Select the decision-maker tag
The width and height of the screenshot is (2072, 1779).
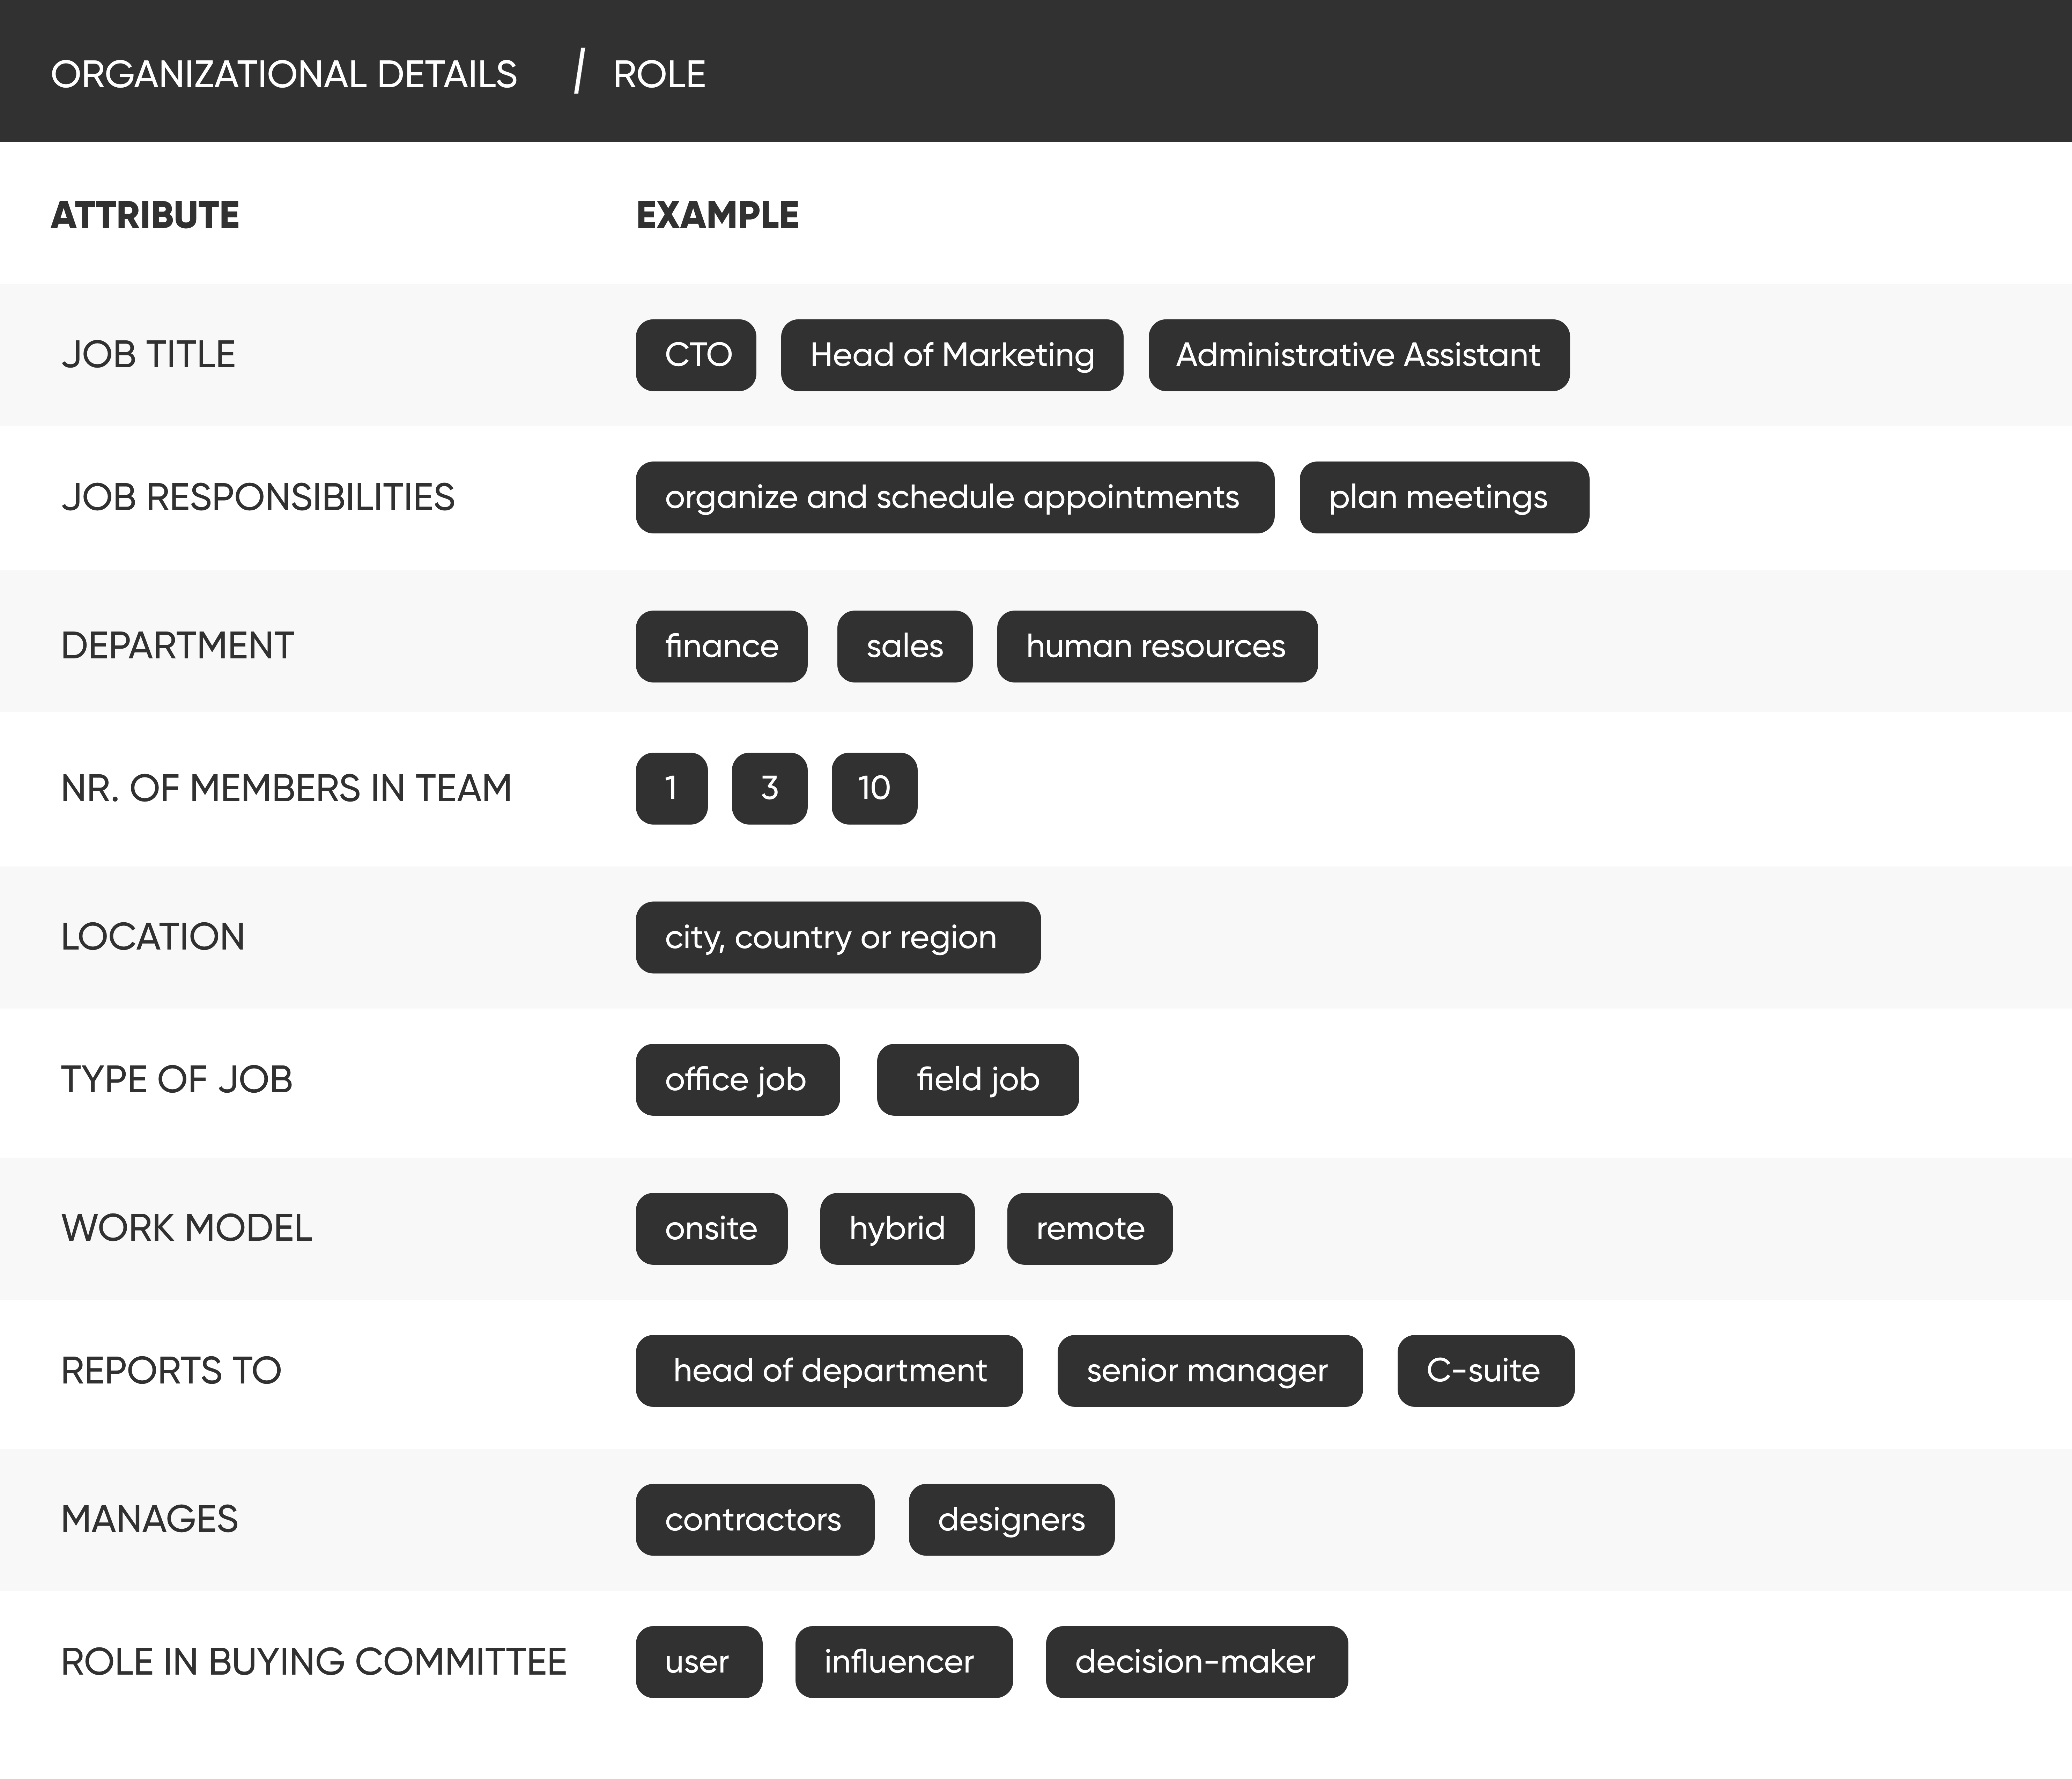coord(1196,1661)
